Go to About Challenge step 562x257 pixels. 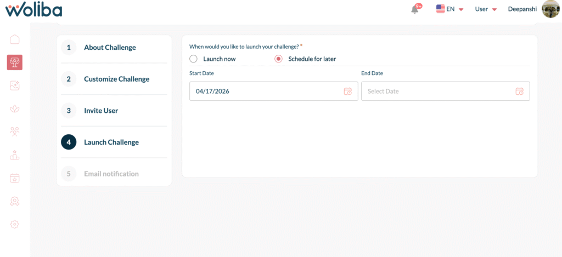109,48
